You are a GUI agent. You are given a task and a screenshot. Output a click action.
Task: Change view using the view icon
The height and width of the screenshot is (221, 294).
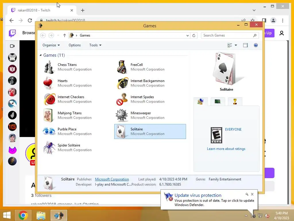coord(230,45)
